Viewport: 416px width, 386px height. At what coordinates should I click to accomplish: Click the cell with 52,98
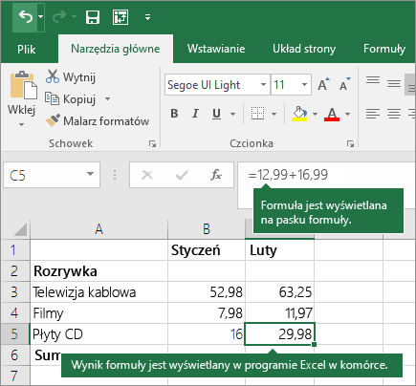pos(207,292)
